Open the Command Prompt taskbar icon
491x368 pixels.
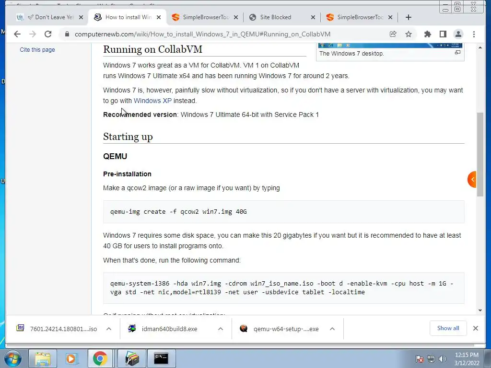(161, 358)
